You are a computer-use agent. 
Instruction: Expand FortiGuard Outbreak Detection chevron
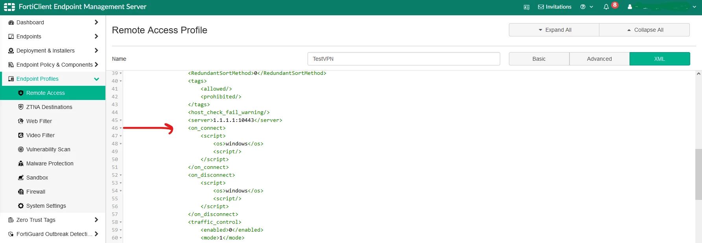(x=96, y=234)
